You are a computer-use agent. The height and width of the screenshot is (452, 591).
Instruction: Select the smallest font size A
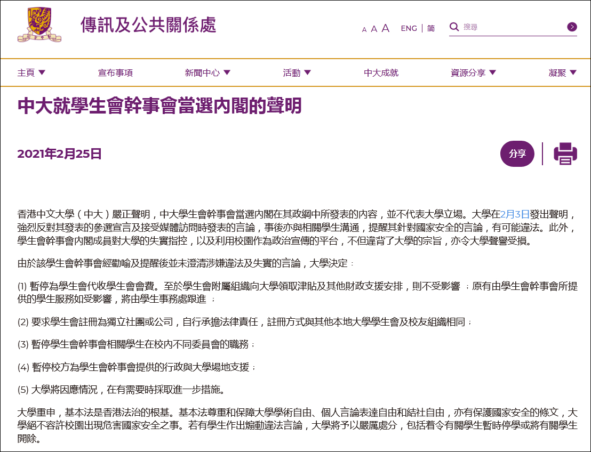(x=364, y=29)
